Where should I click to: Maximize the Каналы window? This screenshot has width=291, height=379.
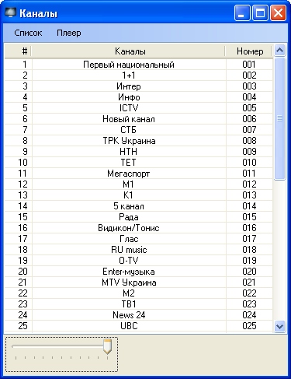click(x=260, y=12)
